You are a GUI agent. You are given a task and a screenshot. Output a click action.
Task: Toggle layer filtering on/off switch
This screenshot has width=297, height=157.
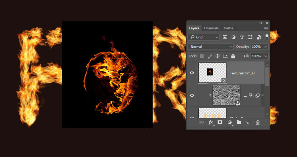pyautogui.click(x=267, y=37)
